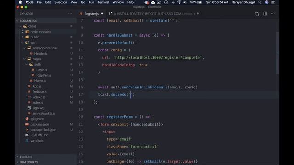Image resolution: width=294 pixels, height=165 pixels.
Task: Switch to the untitled INSTALL TOASTIFY tab
Action: (x=154, y=14)
